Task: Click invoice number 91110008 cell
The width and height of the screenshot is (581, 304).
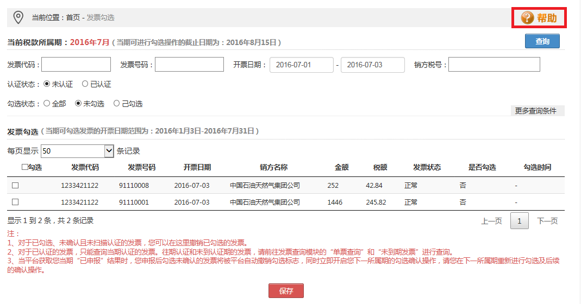Action: (134, 186)
